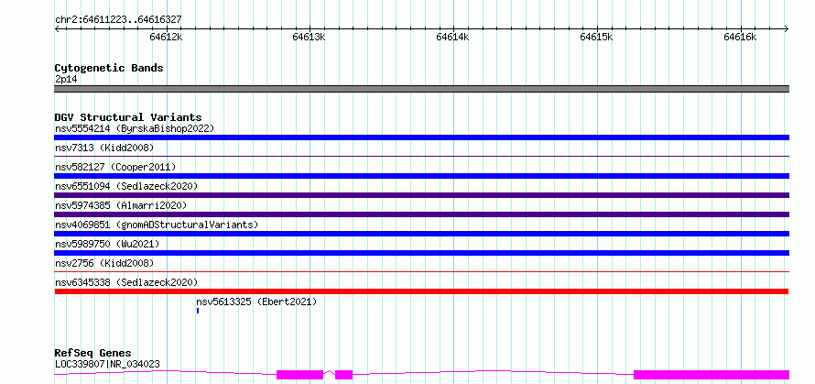Click the large last magenta exon of LOC339807
The image size is (815, 384).
point(712,375)
